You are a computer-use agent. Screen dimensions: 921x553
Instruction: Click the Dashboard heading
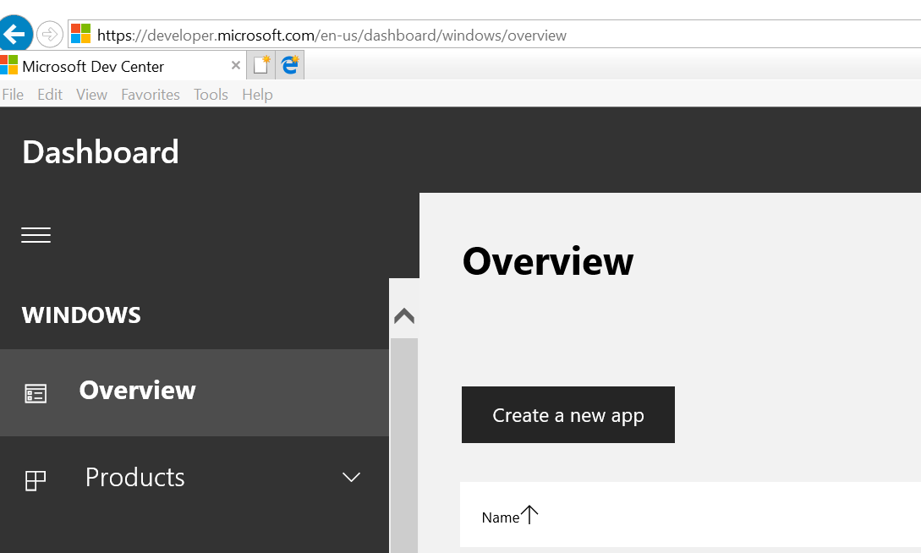point(101,152)
